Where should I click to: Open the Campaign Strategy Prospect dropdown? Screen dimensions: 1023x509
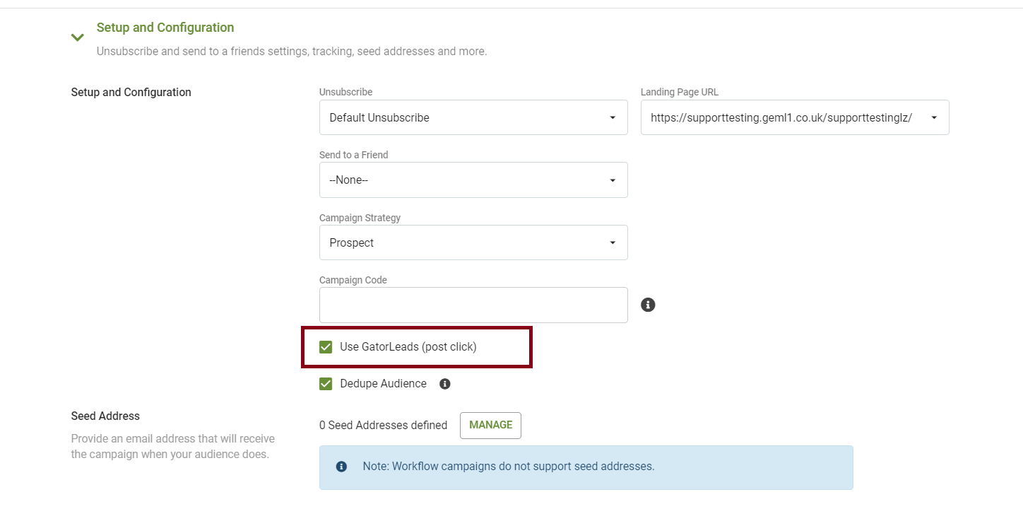tap(473, 242)
